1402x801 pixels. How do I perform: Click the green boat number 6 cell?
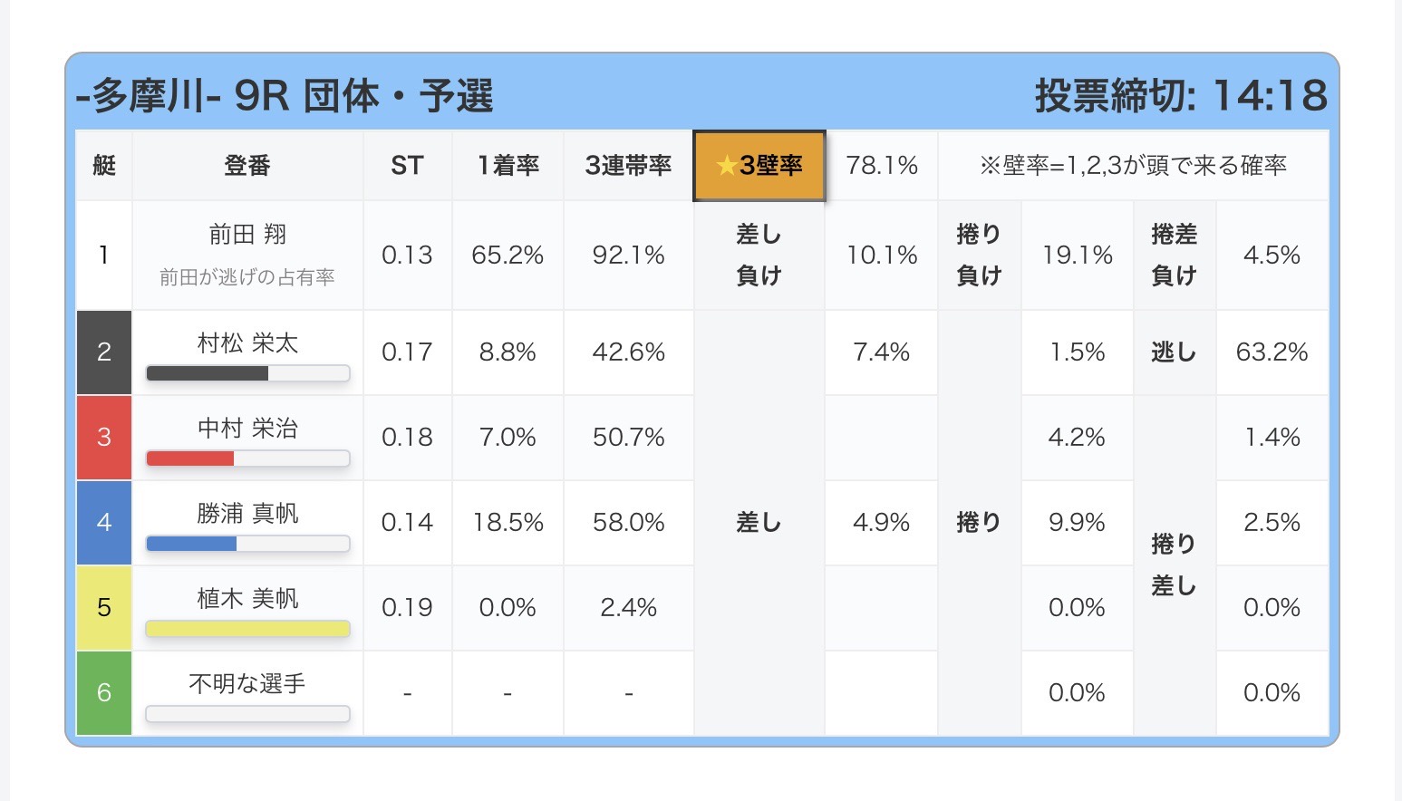pyautogui.click(x=104, y=693)
